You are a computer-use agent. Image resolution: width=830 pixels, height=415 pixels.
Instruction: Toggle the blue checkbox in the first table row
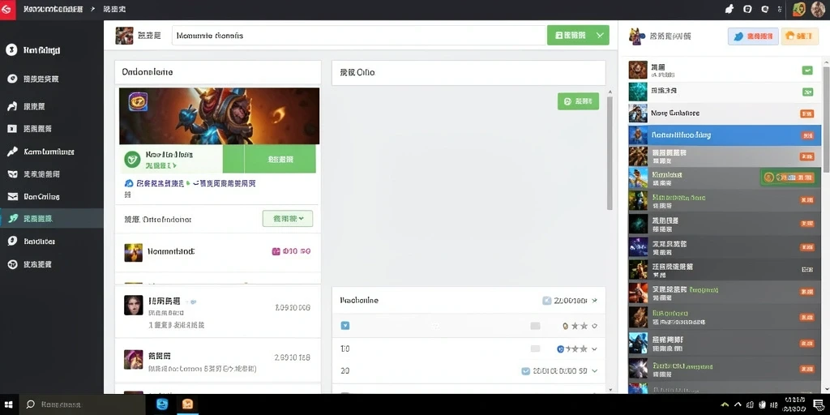[345, 326]
